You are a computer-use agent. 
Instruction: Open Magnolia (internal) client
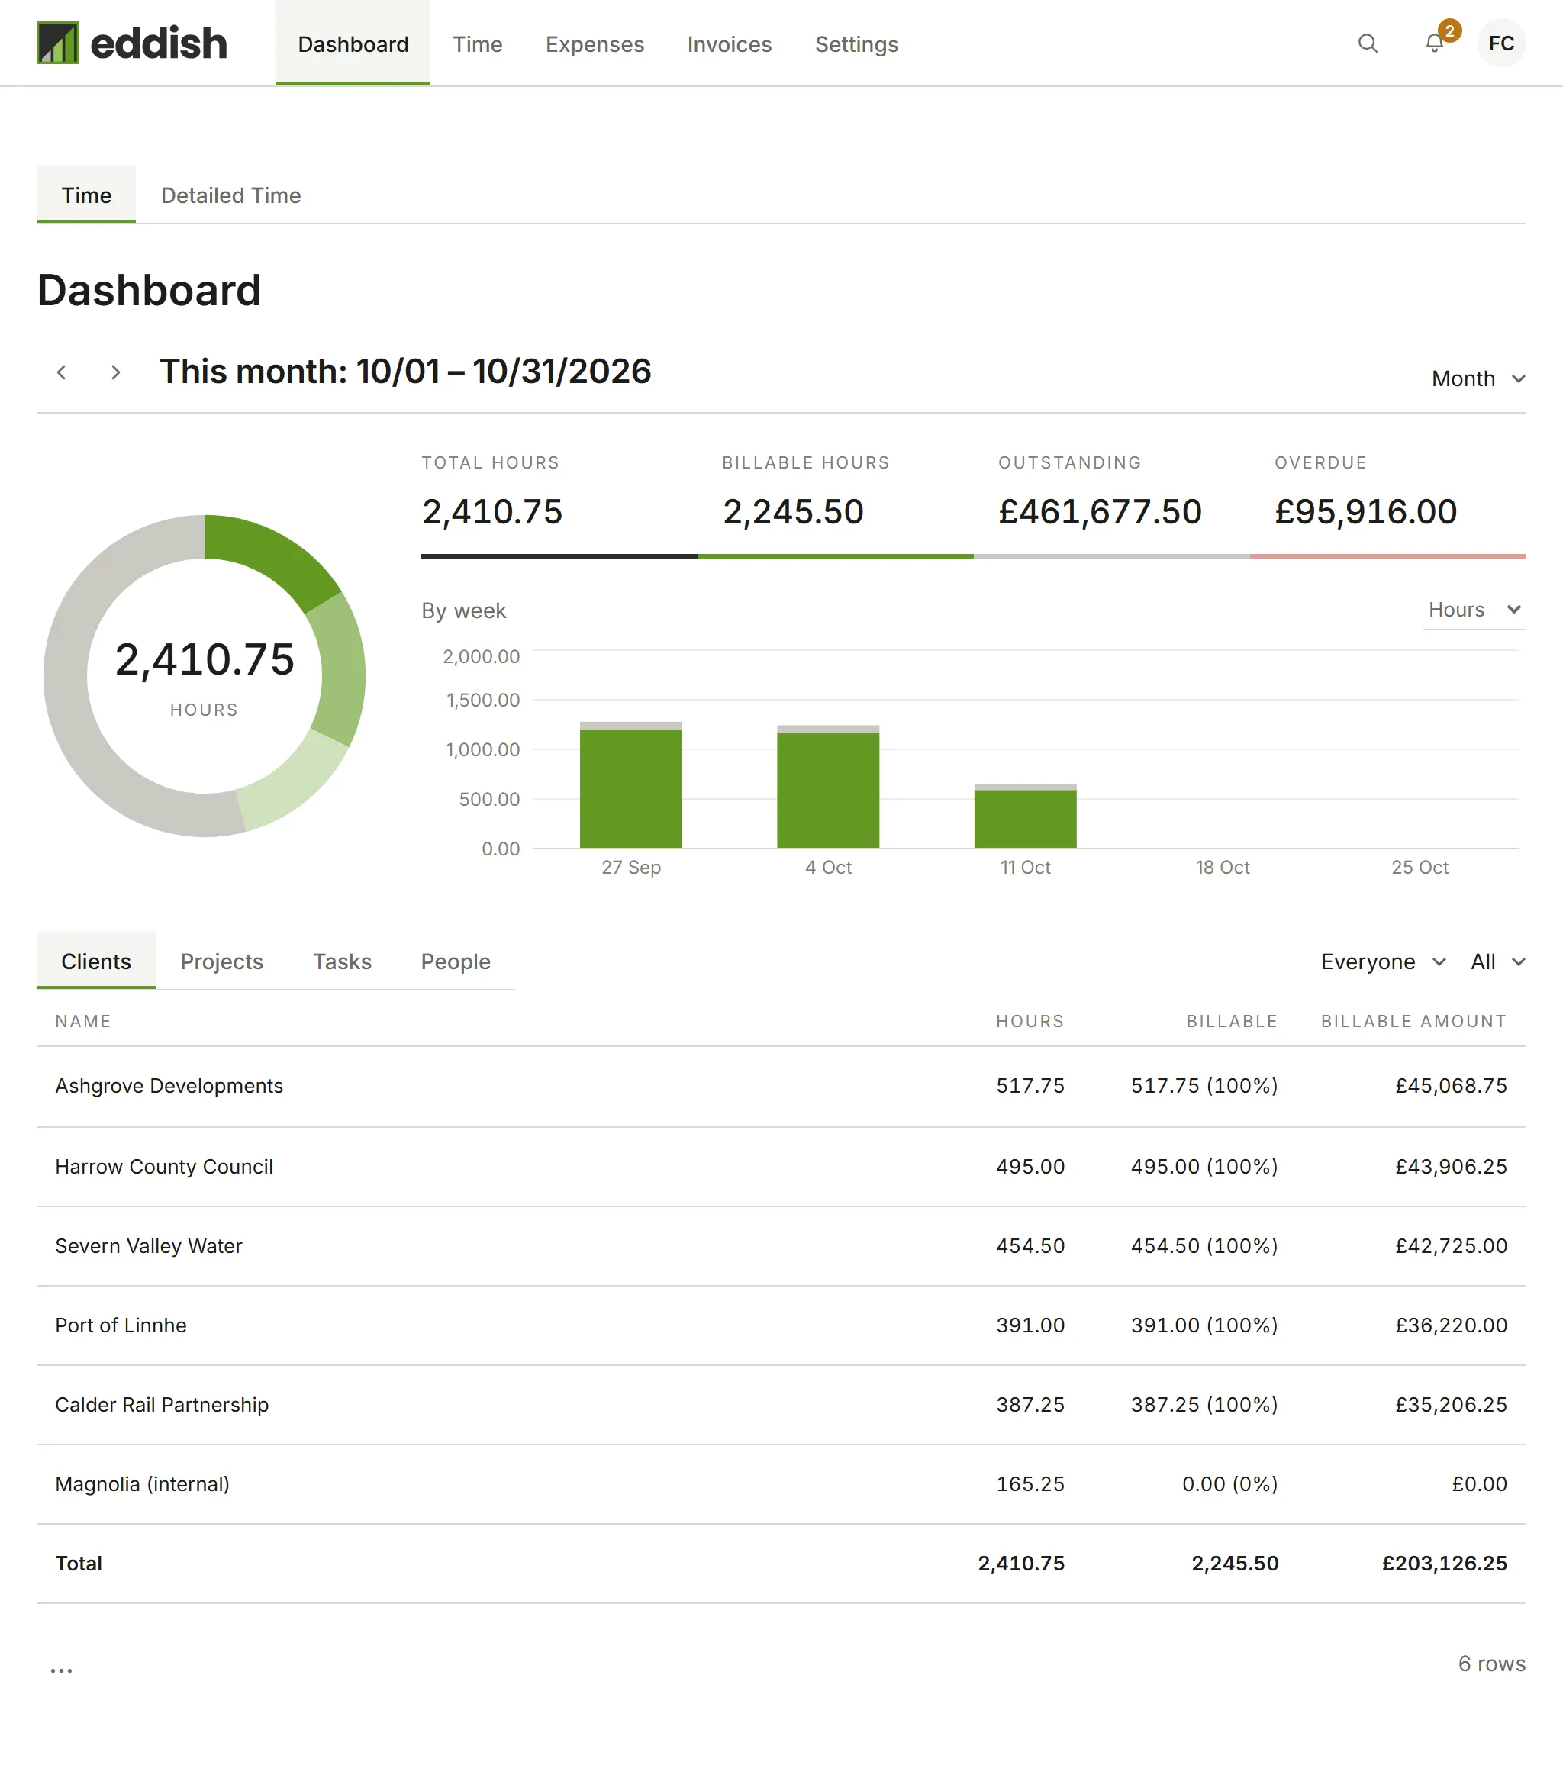click(143, 1483)
